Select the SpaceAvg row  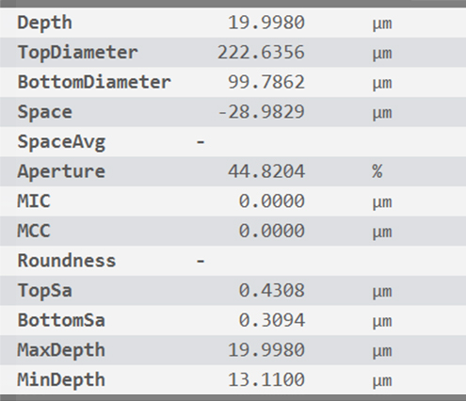tap(233, 141)
